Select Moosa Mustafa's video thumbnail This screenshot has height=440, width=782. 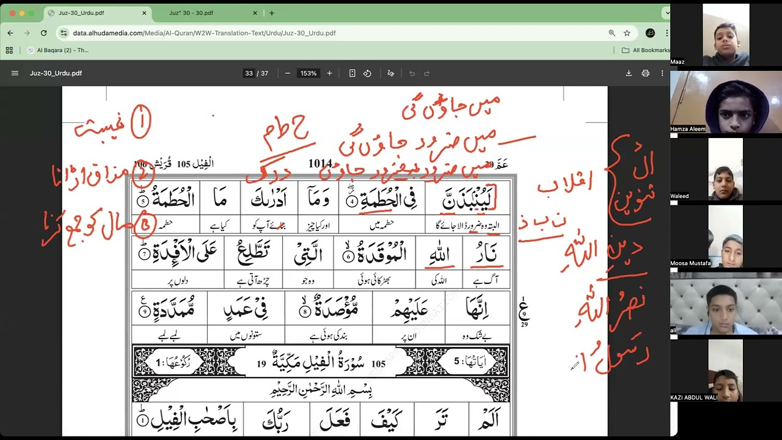pyautogui.click(x=726, y=237)
